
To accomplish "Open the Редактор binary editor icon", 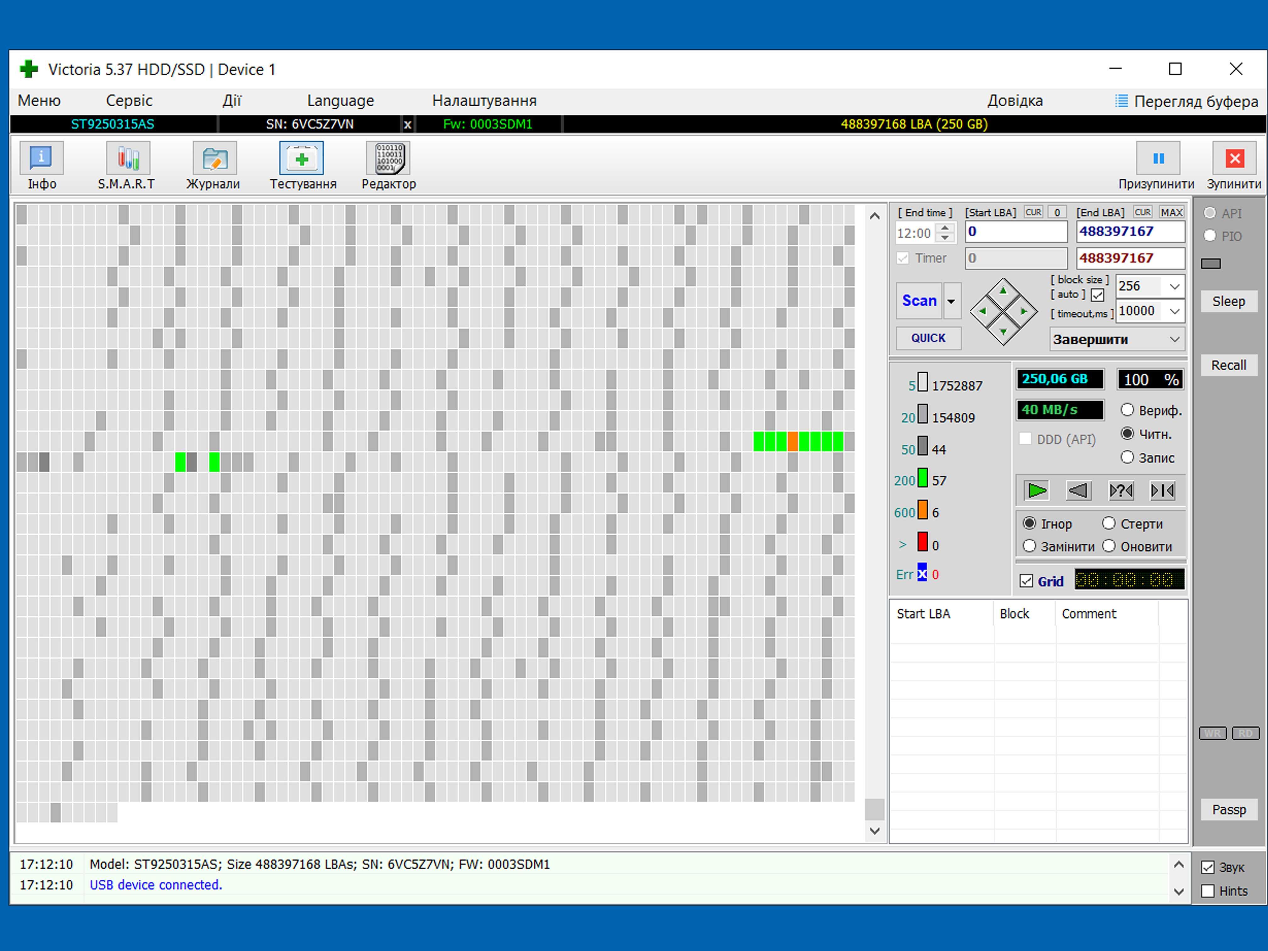I will (389, 158).
